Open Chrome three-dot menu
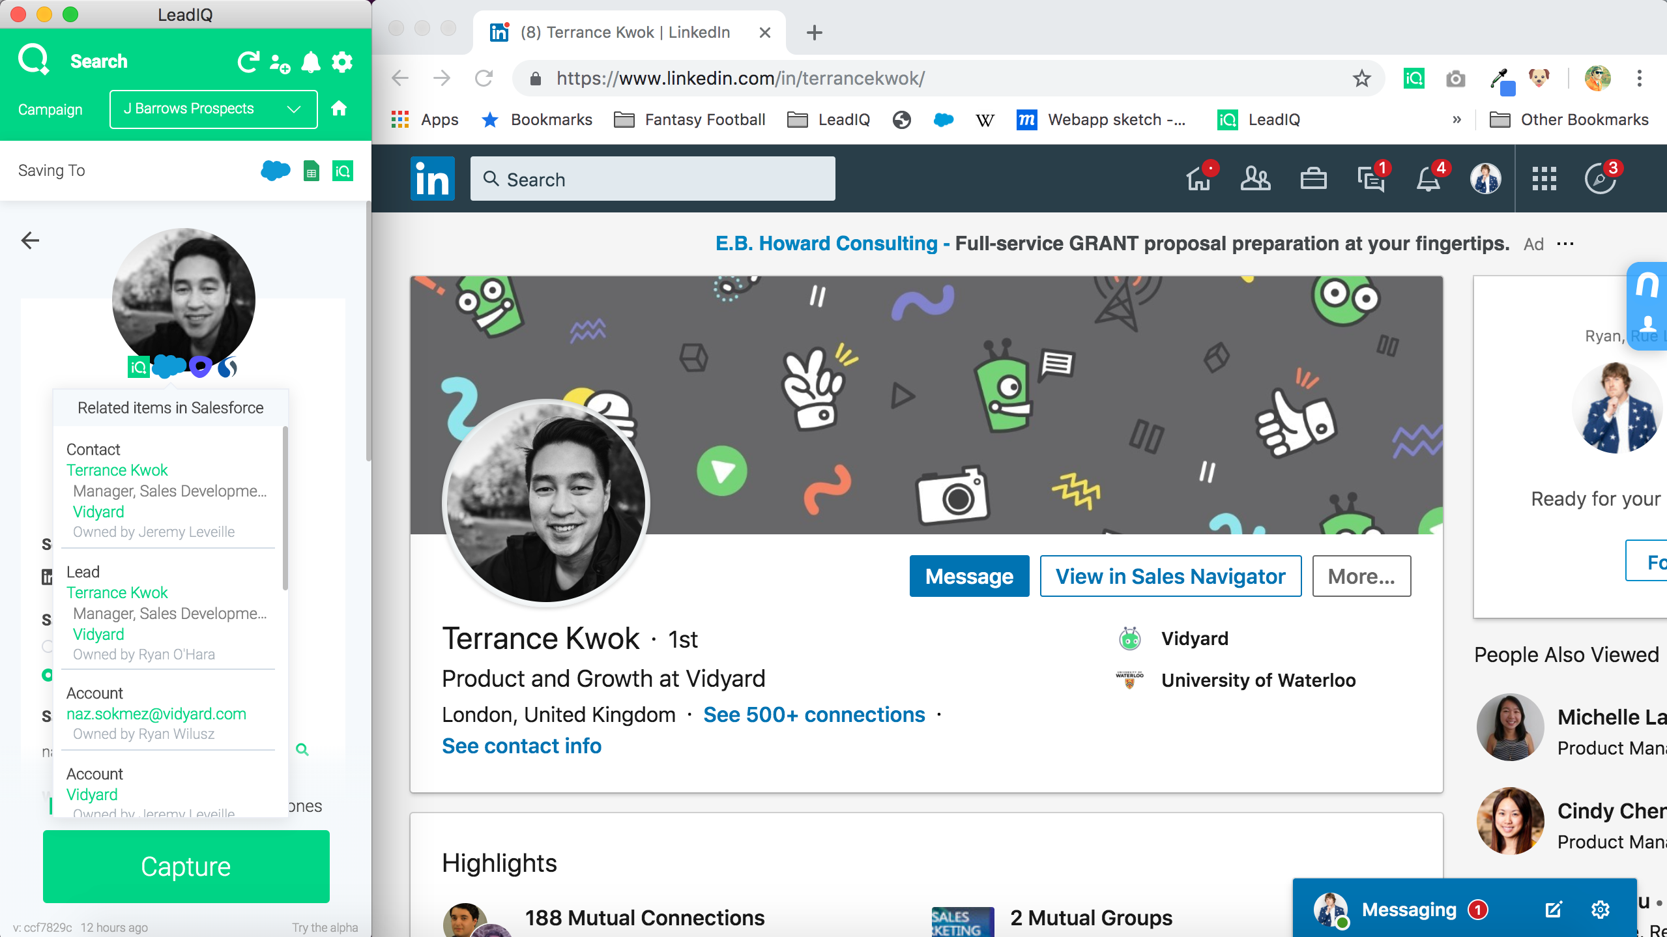 (1639, 78)
